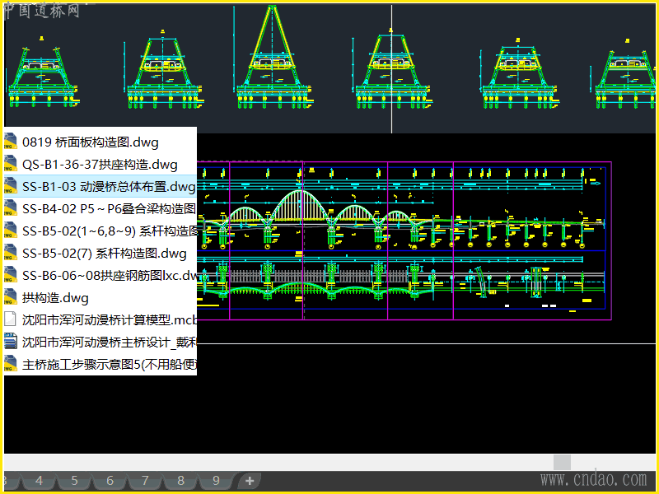This screenshot has width=659, height=494.
Task: Click the bridge plan view drawing
Action: (401, 279)
